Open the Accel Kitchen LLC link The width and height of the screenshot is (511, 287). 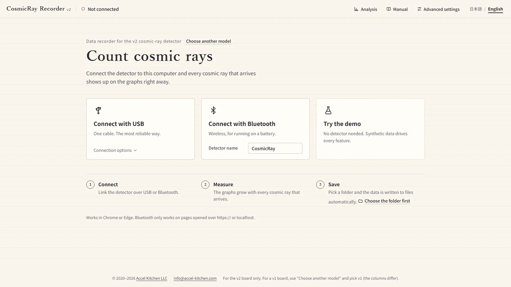[x=152, y=278]
